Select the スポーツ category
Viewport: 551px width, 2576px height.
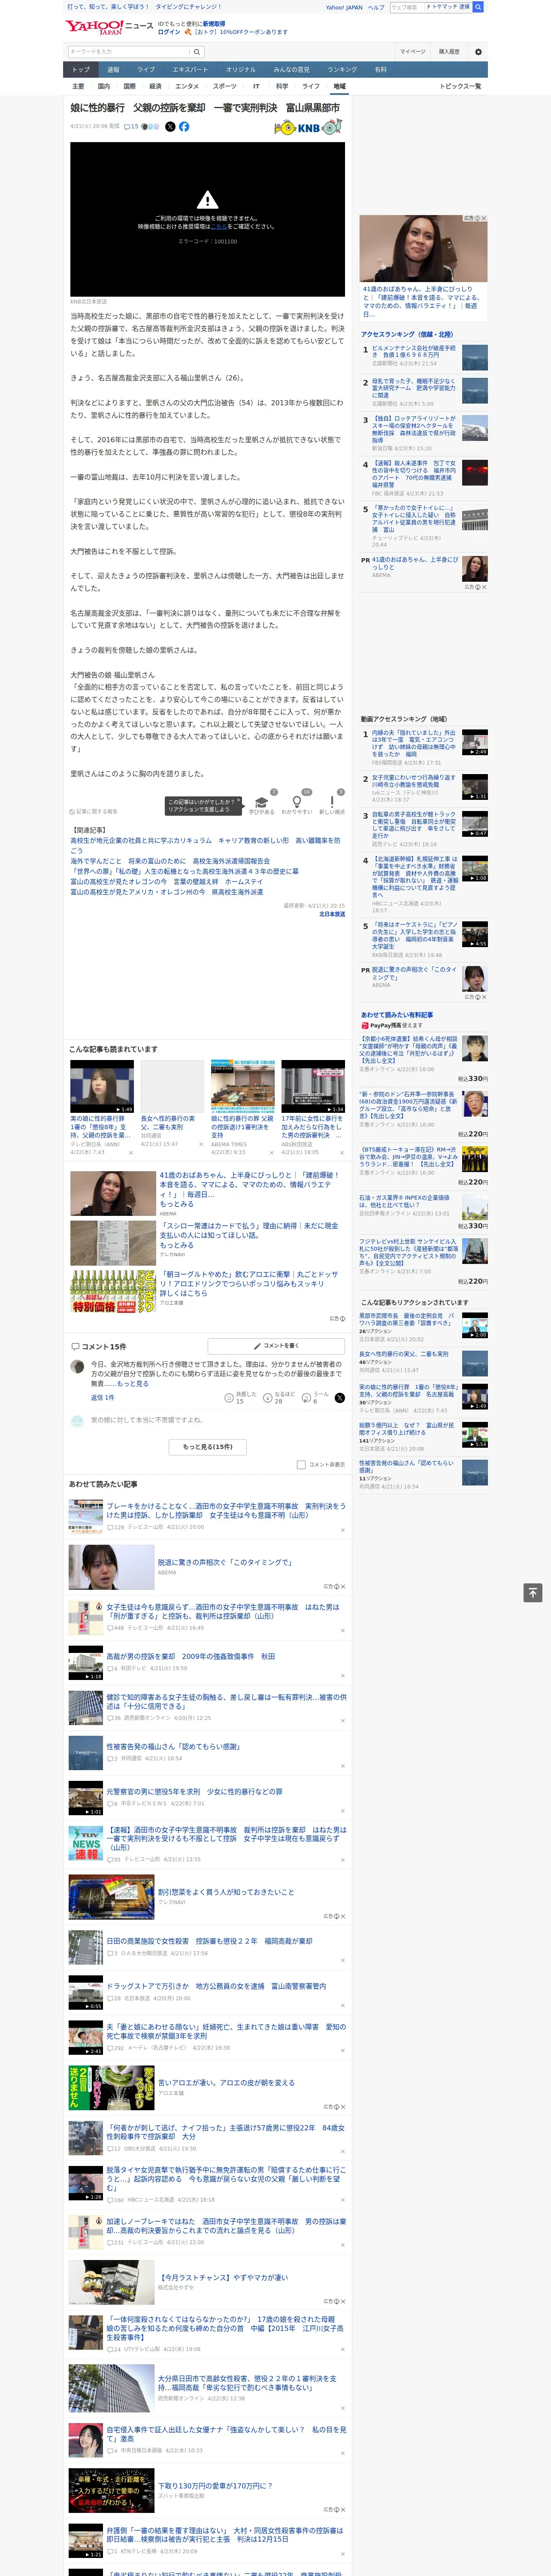(225, 86)
